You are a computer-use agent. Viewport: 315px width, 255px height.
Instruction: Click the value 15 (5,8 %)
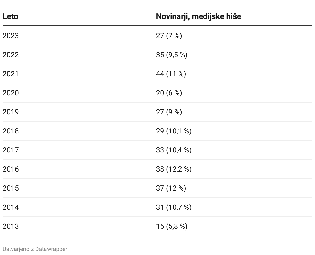[172, 226]
